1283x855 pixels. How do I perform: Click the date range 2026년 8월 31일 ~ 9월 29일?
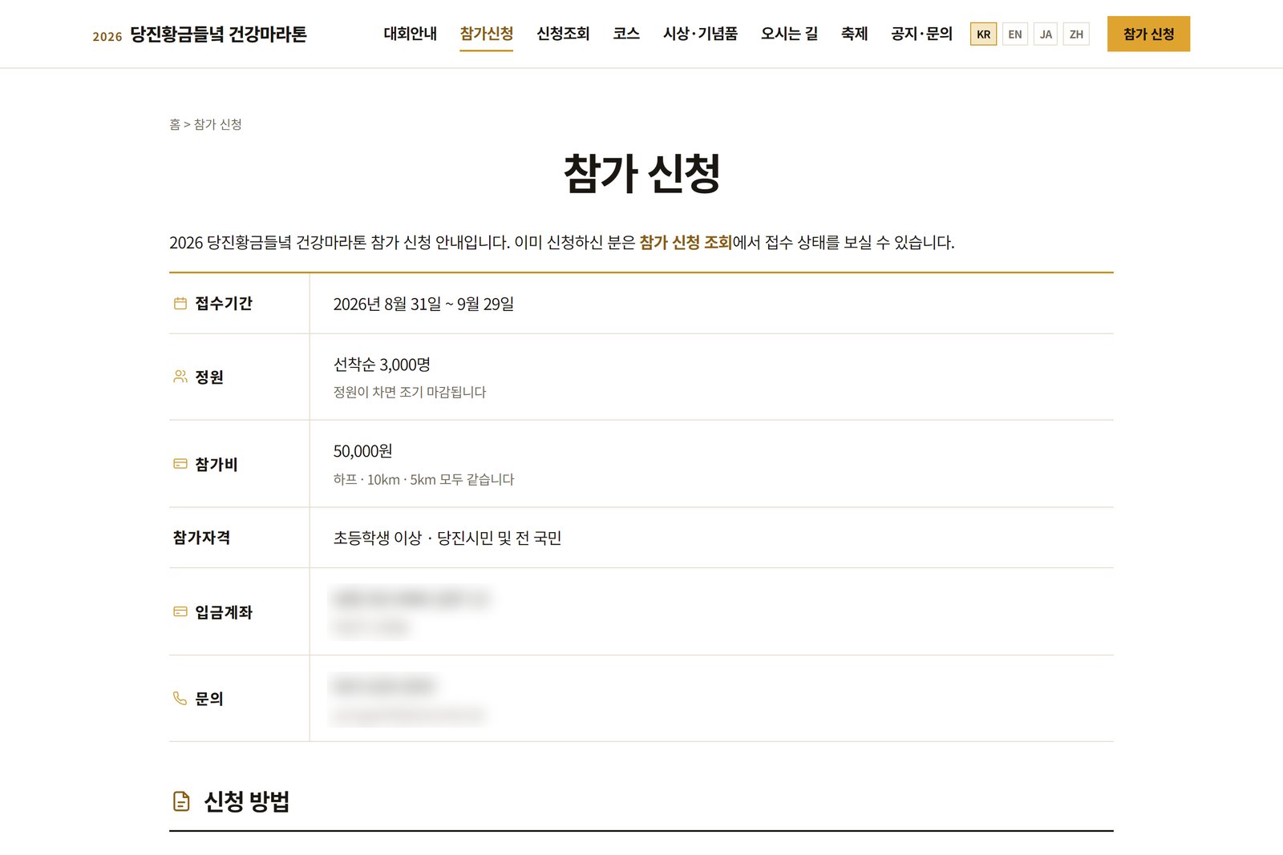point(423,304)
